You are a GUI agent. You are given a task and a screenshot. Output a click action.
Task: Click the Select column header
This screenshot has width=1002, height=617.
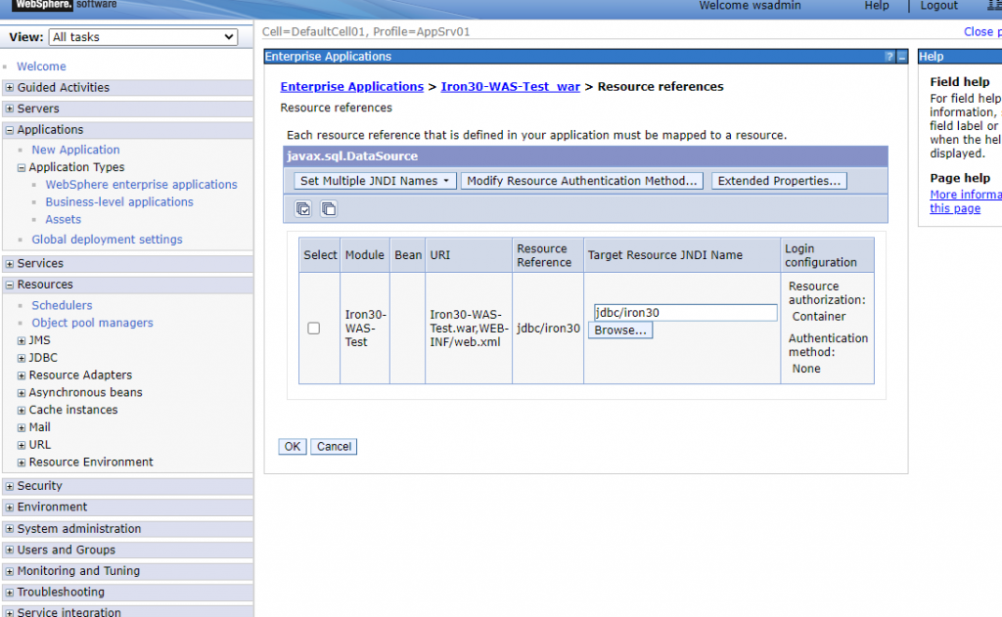(320, 255)
